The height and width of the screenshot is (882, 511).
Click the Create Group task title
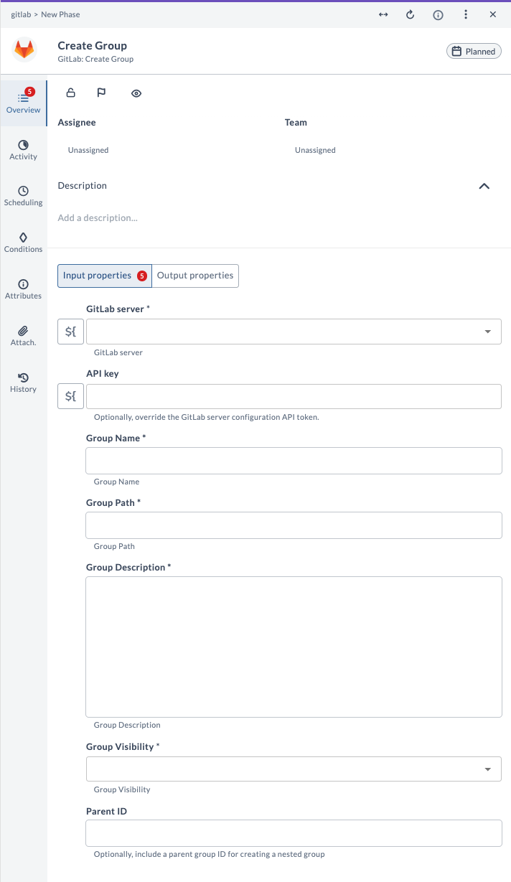(93, 46)
